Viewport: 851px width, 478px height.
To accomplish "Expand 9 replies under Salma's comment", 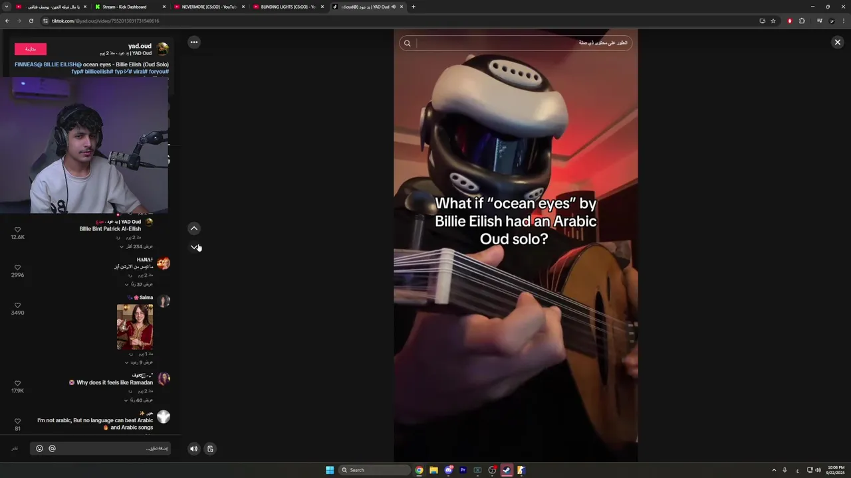I will point(139,362).
